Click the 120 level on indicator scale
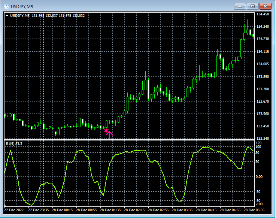Image resolution: width=276 pixels, height=218 pixels. 258,143
